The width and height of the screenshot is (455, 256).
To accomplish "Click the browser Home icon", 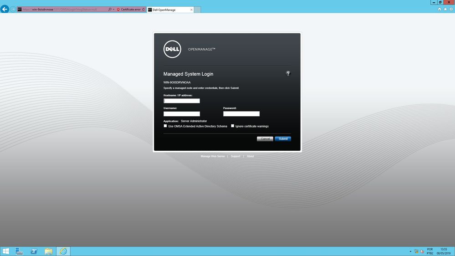I will coord(440,9).
